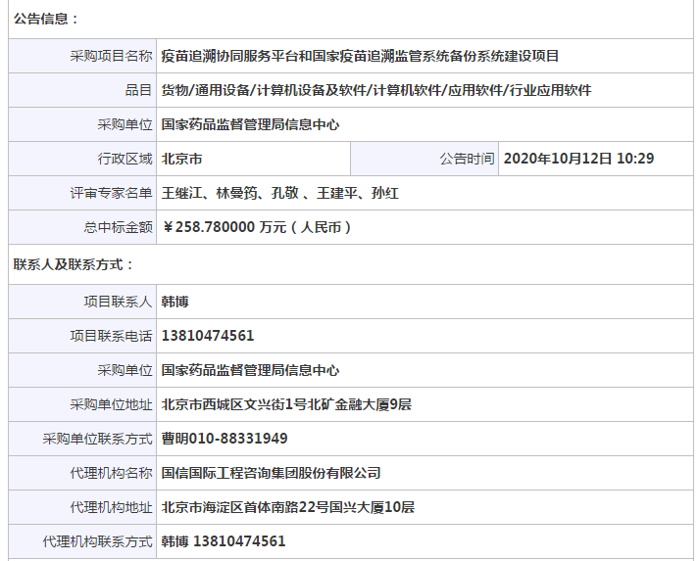699x561 pixels.
Task: Click the 公告信息 section heading
Action: click(47, 19)
